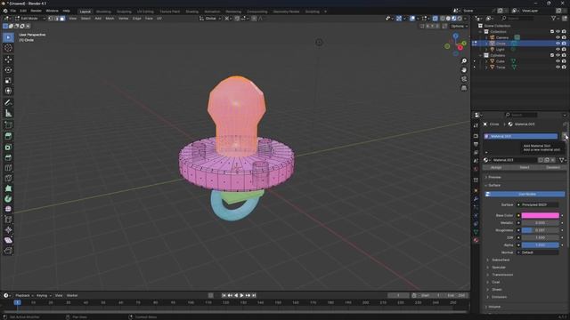Toggle Light object visibility eye
This screenshot has height=320, width=570.
pyautogui.click(x=558, y=50)
